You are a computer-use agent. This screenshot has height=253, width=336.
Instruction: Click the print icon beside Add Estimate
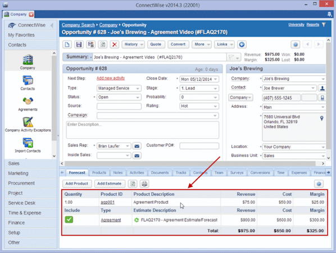[144, 184]
